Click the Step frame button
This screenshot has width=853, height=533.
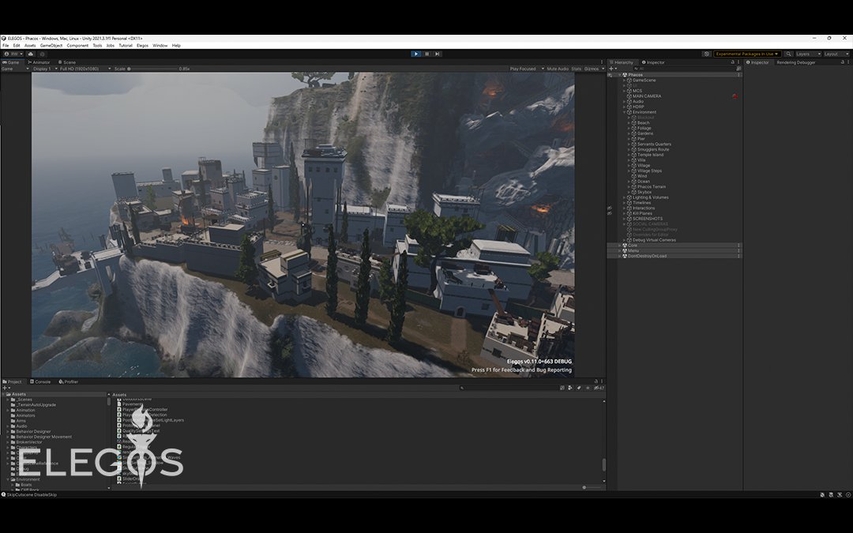tap(437, 53)
